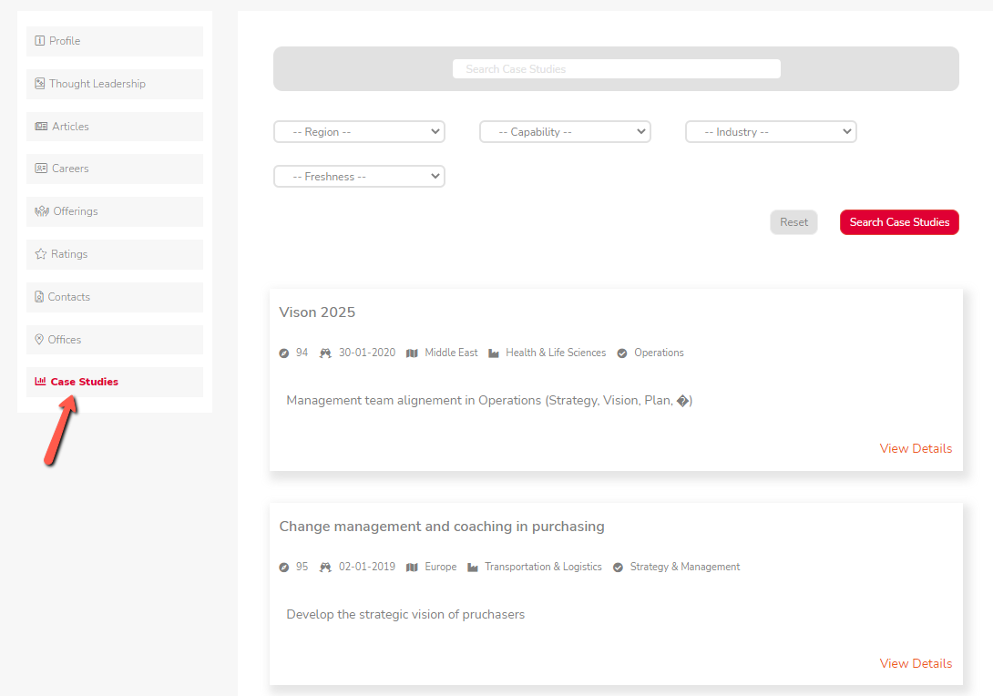Click the Profile icon in sidebar

pyautogui.click(x=39, y=40)
